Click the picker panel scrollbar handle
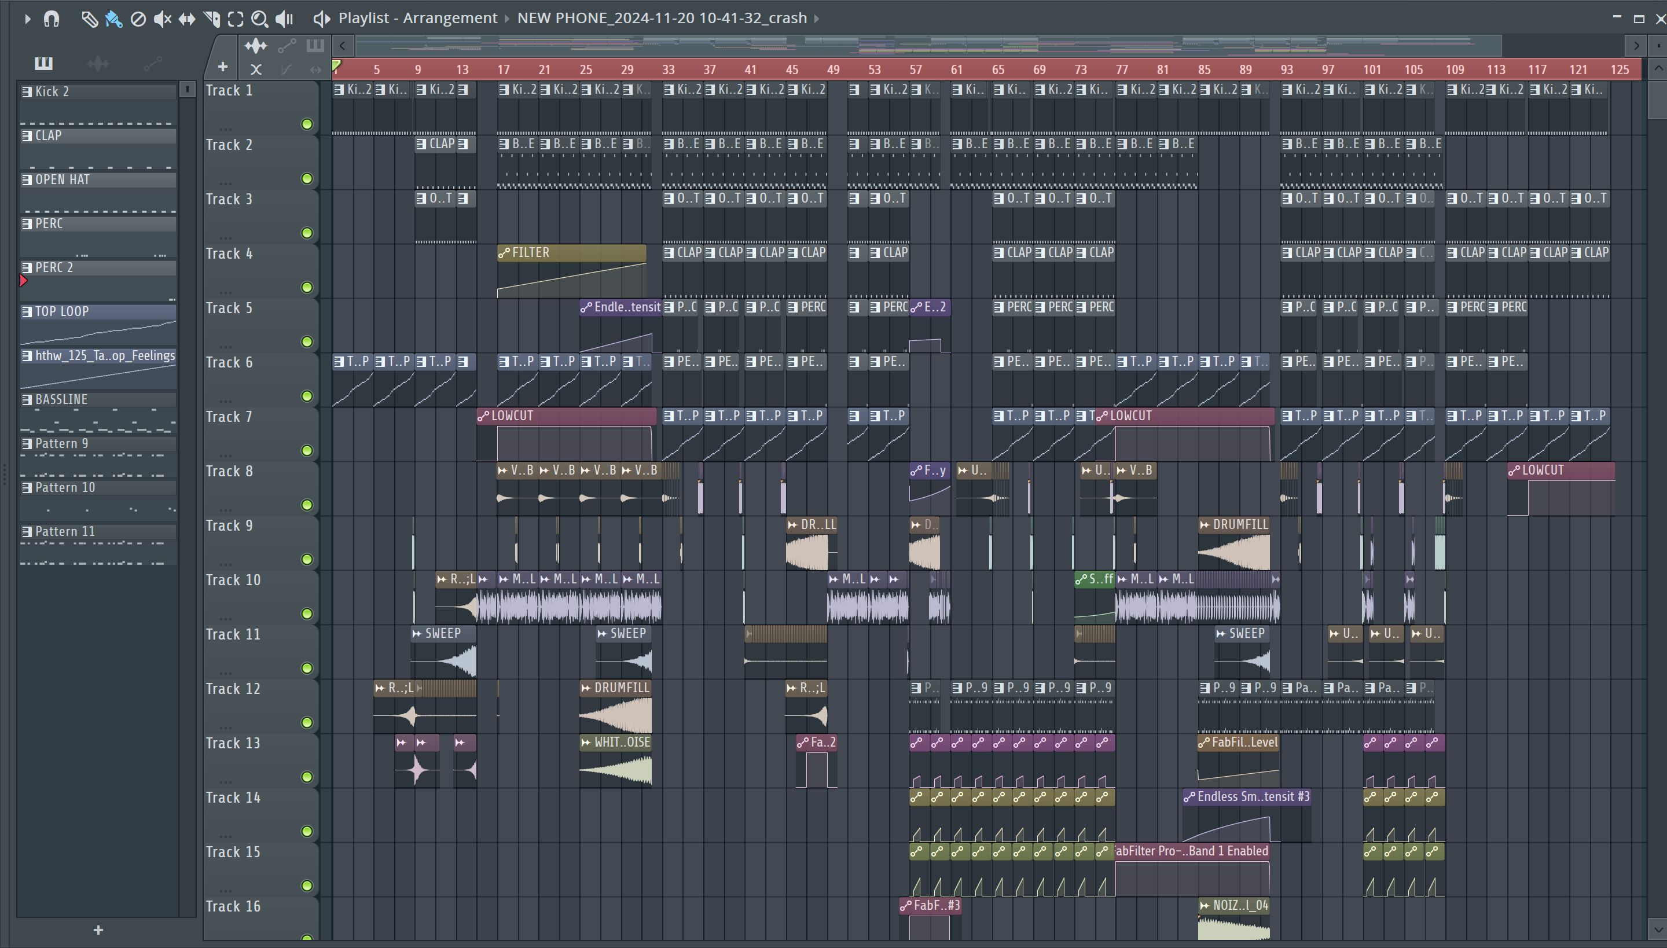This screenshot has height=948, width=1667. point(187,89)
